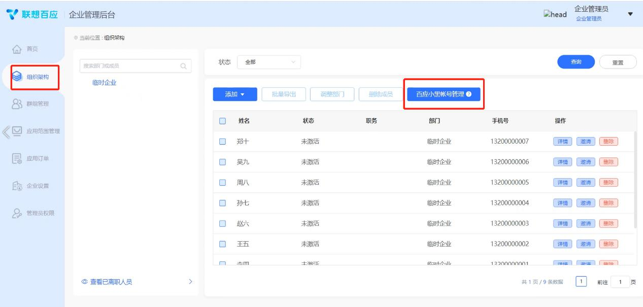Image resolution: width=643 pixels, height=307 pixels.
Task: Select 群组管理 menu item
Action: [x=37, y=105]
